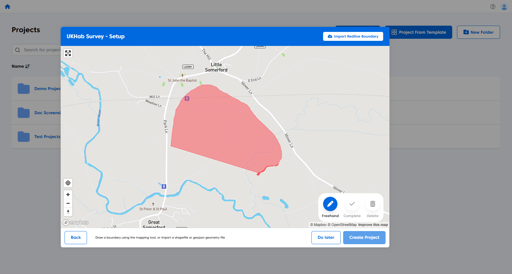Expand the map to fullscreen

(68, 53)
